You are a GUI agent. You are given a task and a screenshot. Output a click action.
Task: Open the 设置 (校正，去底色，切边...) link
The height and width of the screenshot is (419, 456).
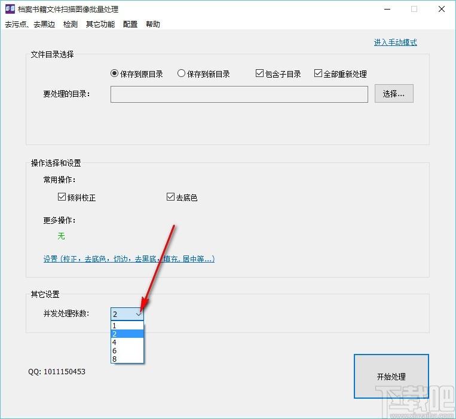coord(129,258)
